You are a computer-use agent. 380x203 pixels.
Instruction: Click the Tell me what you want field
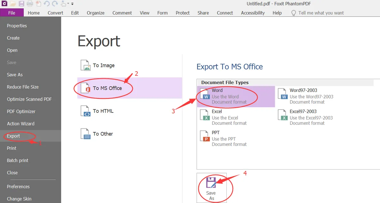(x=321, y=13)
